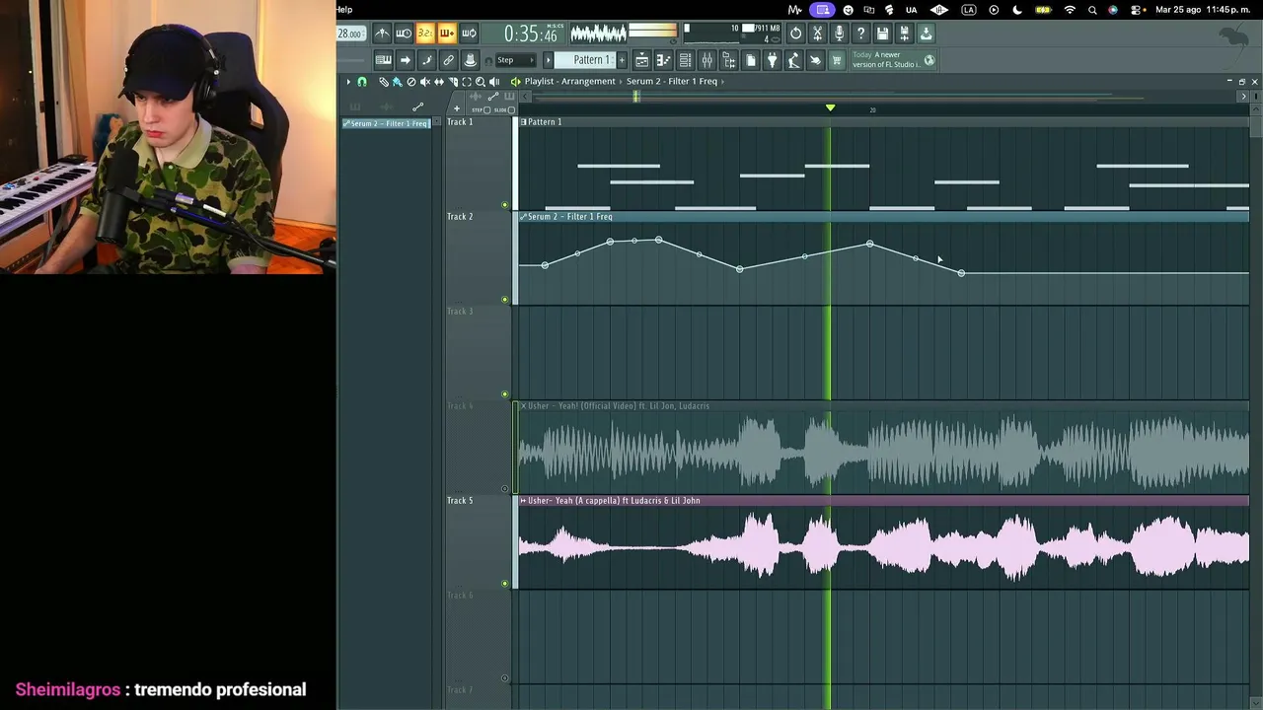Toggle blend recording overdub mode
1263x710 pixels.
pyautogui.click(x=447, y=34)
